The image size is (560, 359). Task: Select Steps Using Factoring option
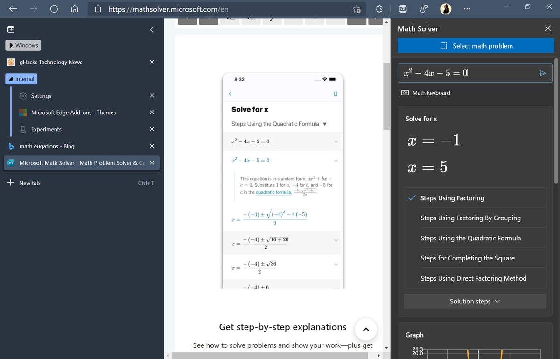tap(475, 198)
